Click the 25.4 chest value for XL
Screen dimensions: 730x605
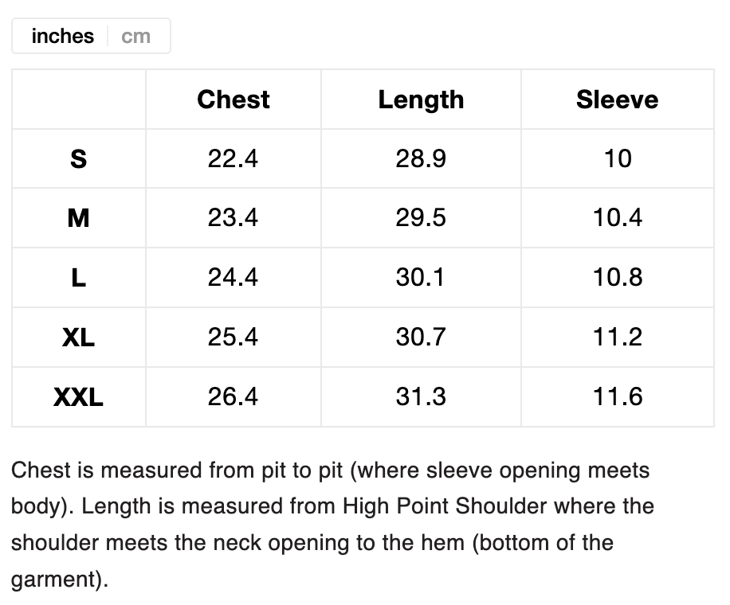(x=233, y=338)
